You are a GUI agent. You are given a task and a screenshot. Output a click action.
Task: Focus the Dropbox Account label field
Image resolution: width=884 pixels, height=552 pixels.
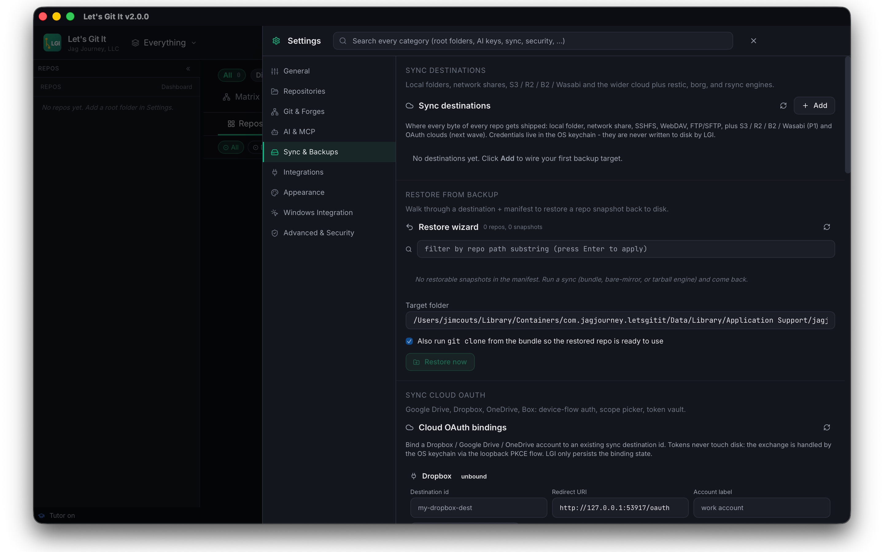point(762,508)
